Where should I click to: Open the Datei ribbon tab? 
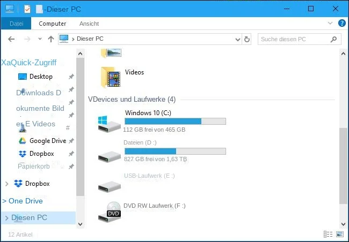click(x=16, y=24)
